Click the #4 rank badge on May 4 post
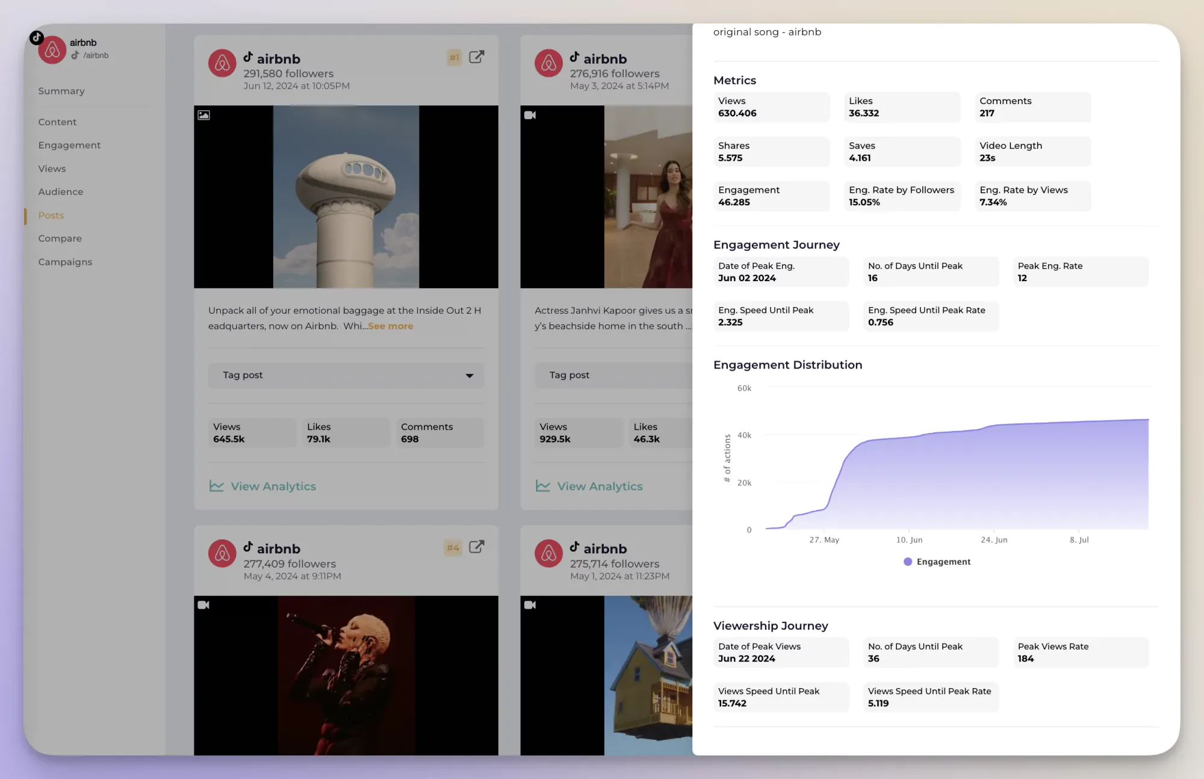 pos(453,548)
